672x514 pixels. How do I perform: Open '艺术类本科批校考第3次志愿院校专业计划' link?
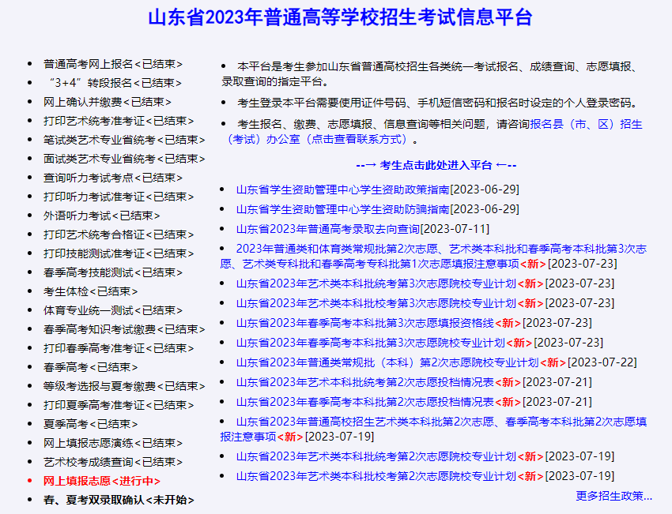(x=376, y=303)
